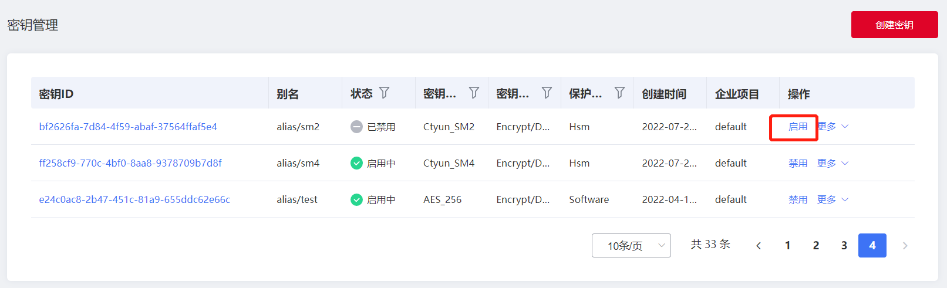
Task: Click the 别名 column header
Action: [x=288, y=94]
